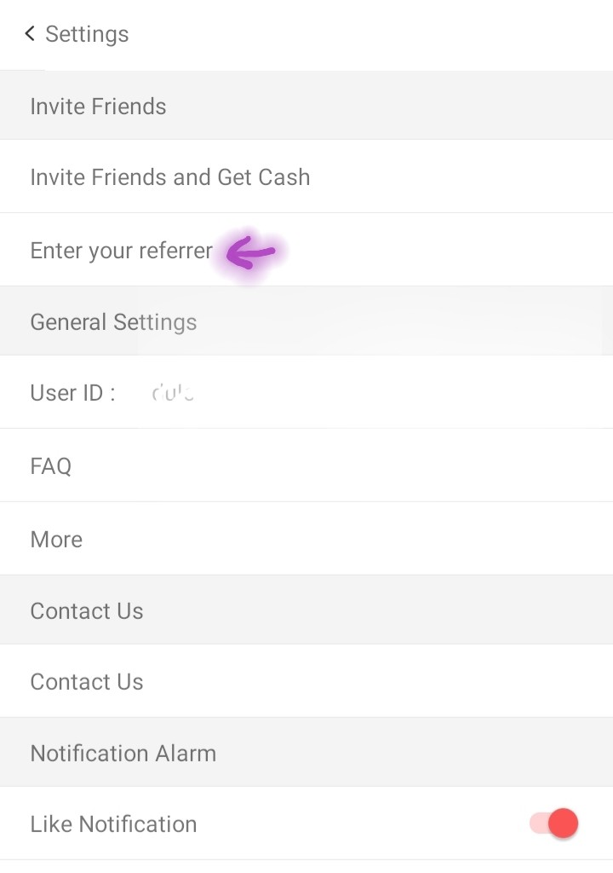Tap the back chevron icon
The height and width of the screenshot is (873, 613).
[30, 34]
